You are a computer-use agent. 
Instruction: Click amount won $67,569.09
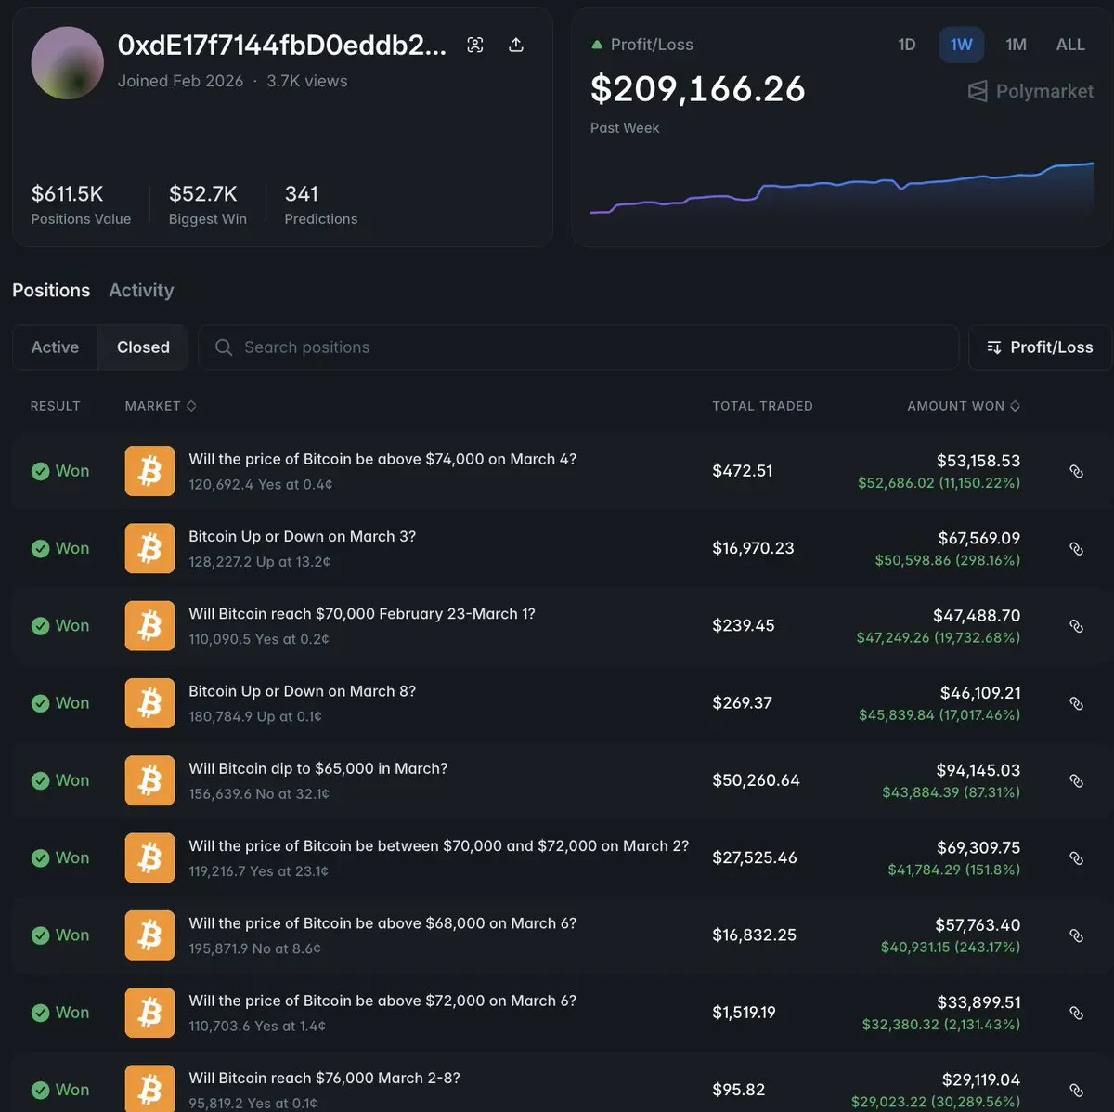click(979, 538)
